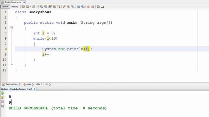Click 'main' method name in code

pyautogui.click(x=72, y=23)
